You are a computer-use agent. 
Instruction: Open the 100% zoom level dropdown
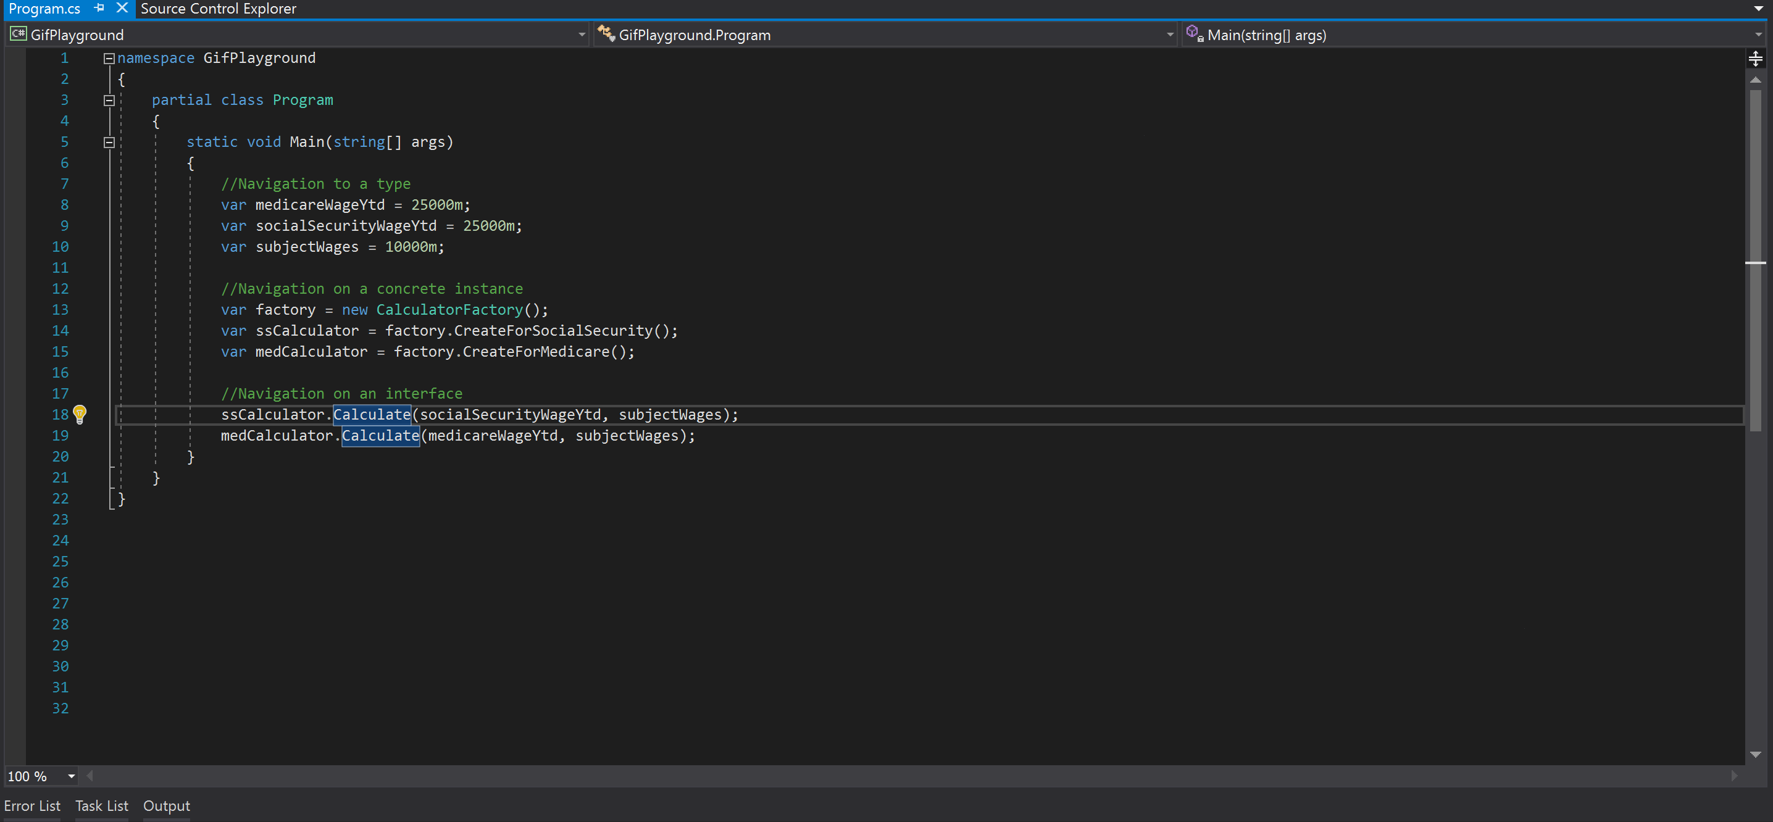71,776
